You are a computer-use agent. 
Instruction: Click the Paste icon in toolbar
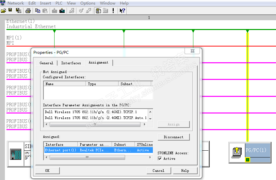pos(45,11)
